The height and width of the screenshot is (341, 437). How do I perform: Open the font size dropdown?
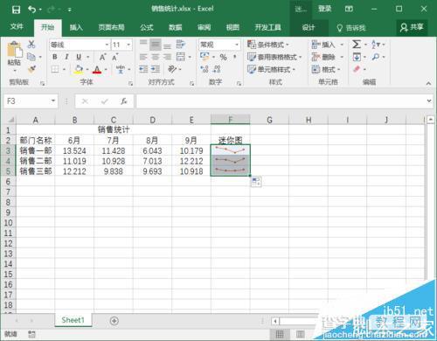128,45
